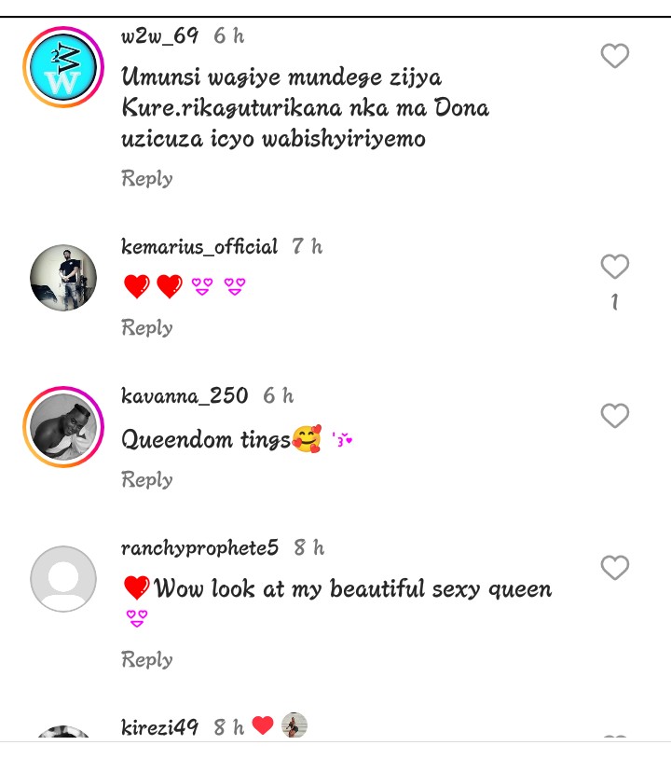The image size is (671, 759).
Task: Reply to kavanna_250's comment
Action: (x=146, y=479)
